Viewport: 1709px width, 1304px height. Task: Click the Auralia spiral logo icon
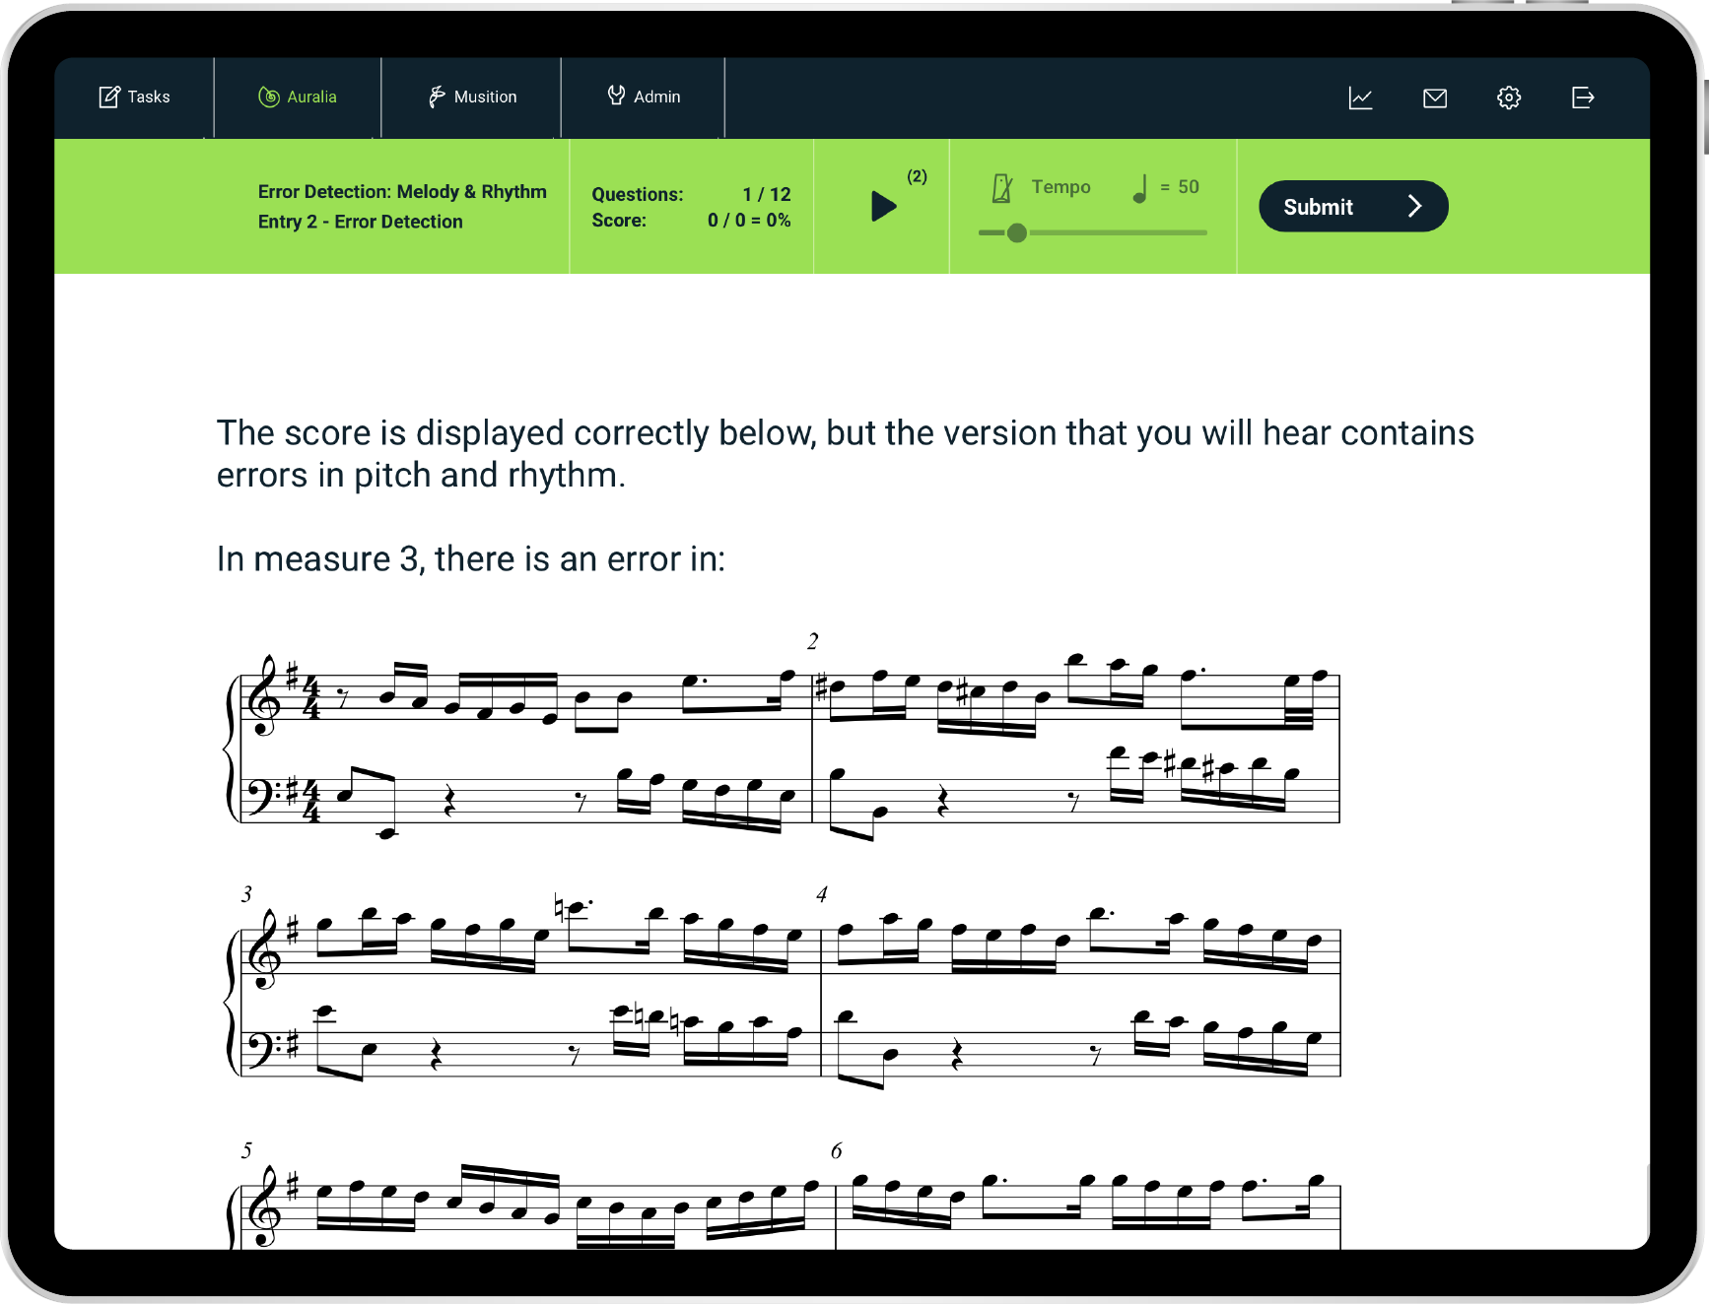coord(268,97)
